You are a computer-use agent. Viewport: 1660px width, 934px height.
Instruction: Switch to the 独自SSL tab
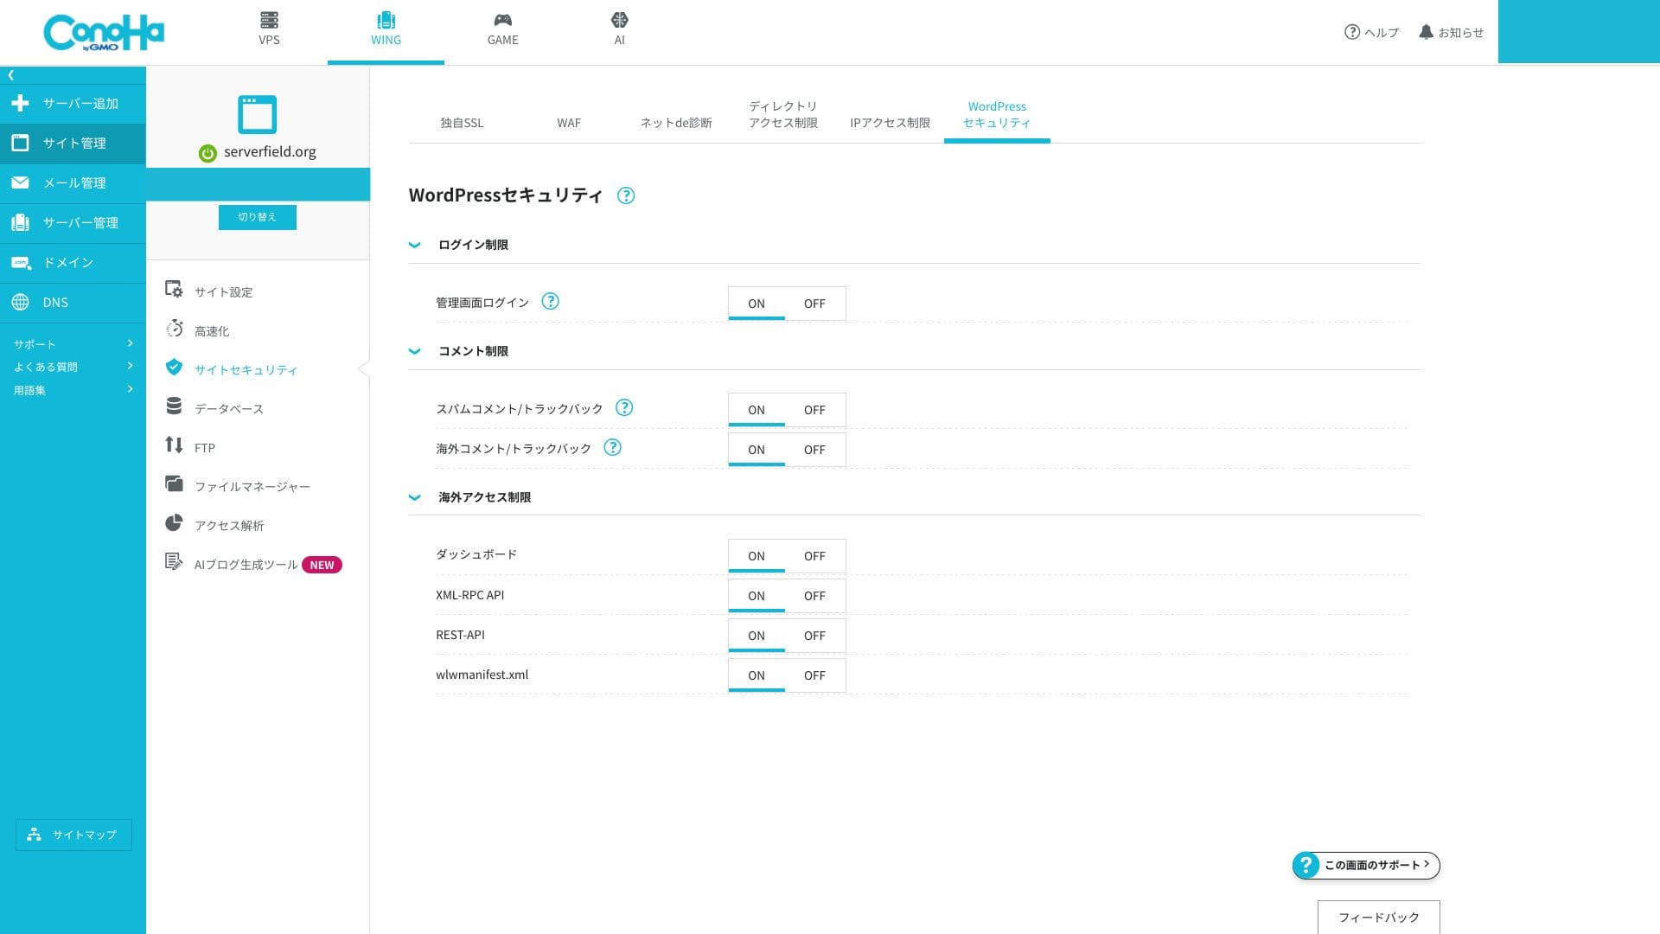[462, 123]
